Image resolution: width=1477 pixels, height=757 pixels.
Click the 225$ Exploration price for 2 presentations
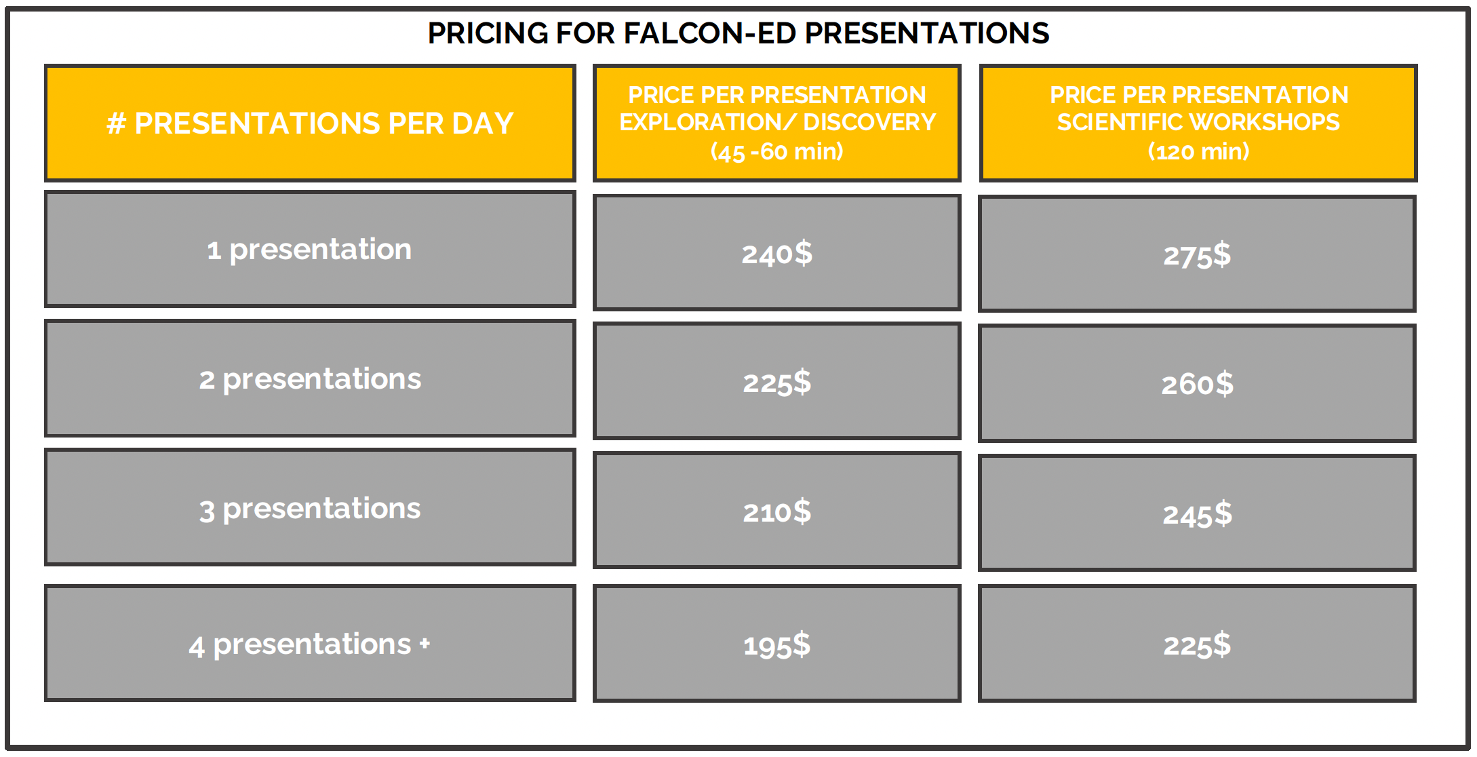(777, 383)
